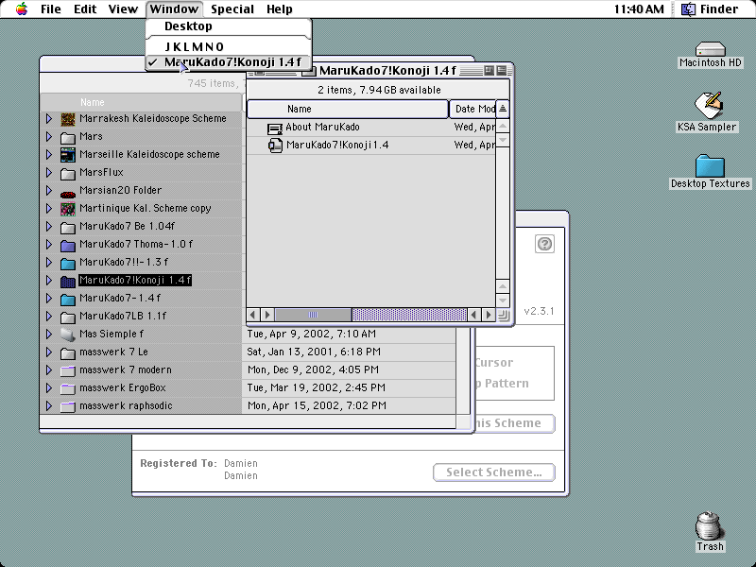Click the Martinique Kal. Scheme copy icon
Image resolution: width=756 pixels, height=567 pixels.
tap(68, 209)
